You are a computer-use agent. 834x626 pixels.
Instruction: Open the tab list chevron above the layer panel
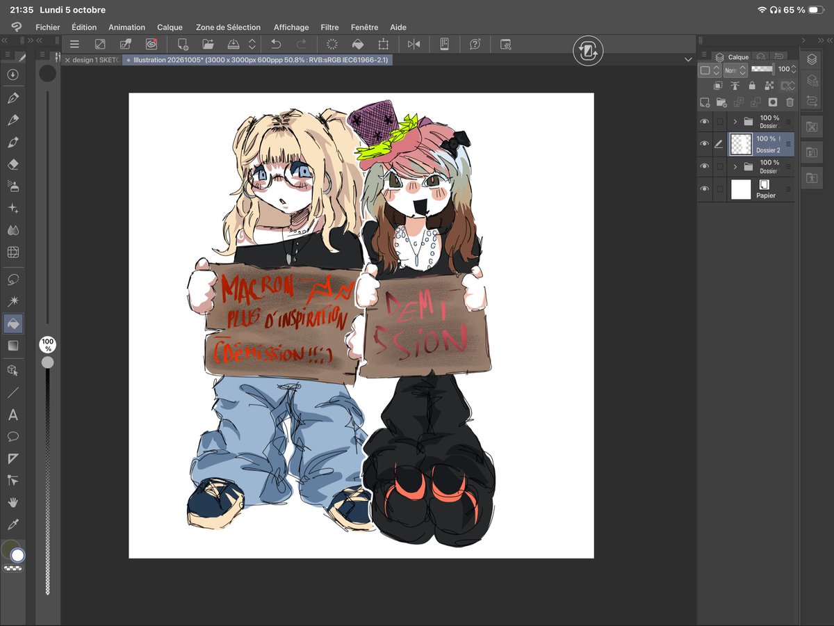(688, 60)
